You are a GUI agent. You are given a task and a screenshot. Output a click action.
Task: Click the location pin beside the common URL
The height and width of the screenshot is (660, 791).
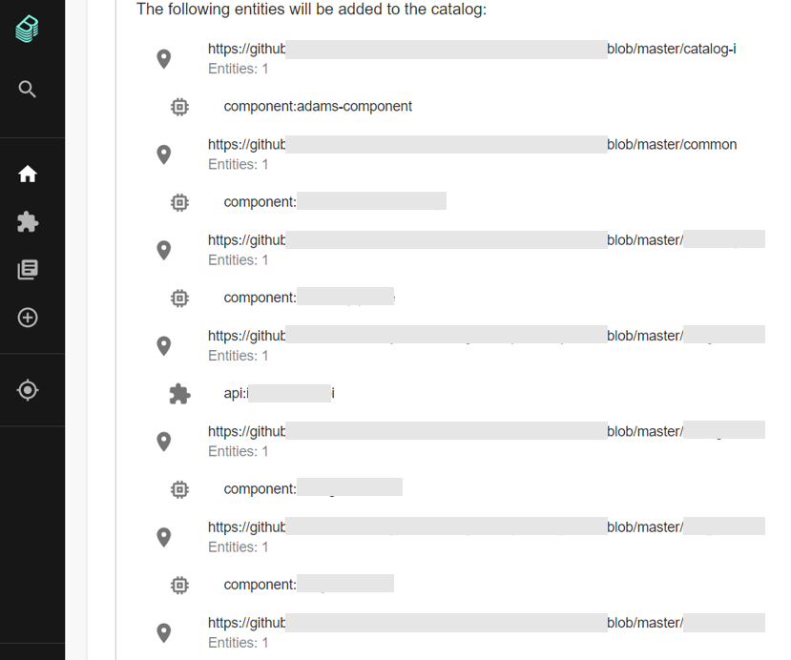point(163,154)
